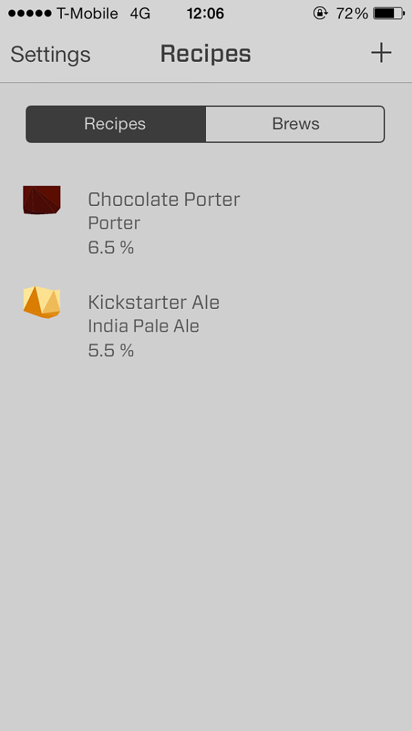
Task: Tap the 12:06 clock in status bar
Action: pos(205,13)
